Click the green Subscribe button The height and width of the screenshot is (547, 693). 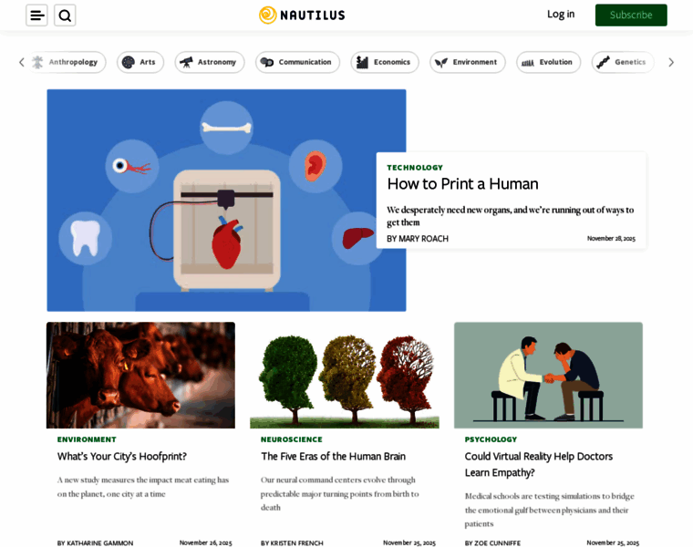631,15
